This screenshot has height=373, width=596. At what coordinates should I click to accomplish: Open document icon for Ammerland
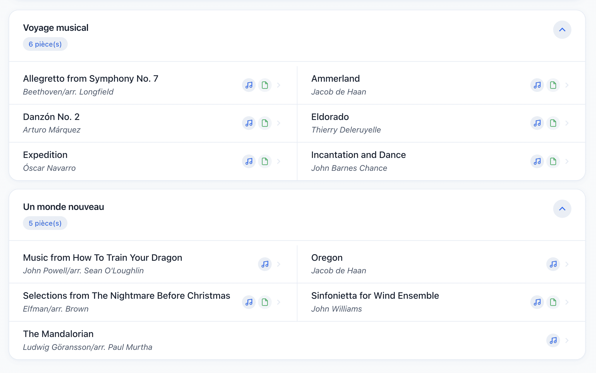point(553,85)
